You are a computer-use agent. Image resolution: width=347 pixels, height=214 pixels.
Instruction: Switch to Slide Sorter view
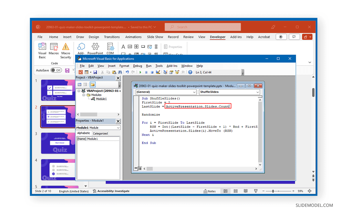236,191
